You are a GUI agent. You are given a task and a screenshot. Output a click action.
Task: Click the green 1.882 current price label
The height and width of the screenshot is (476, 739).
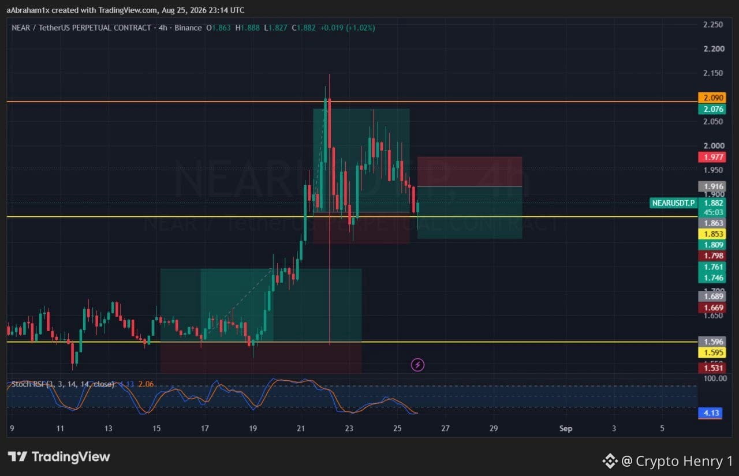pos(711,203)
